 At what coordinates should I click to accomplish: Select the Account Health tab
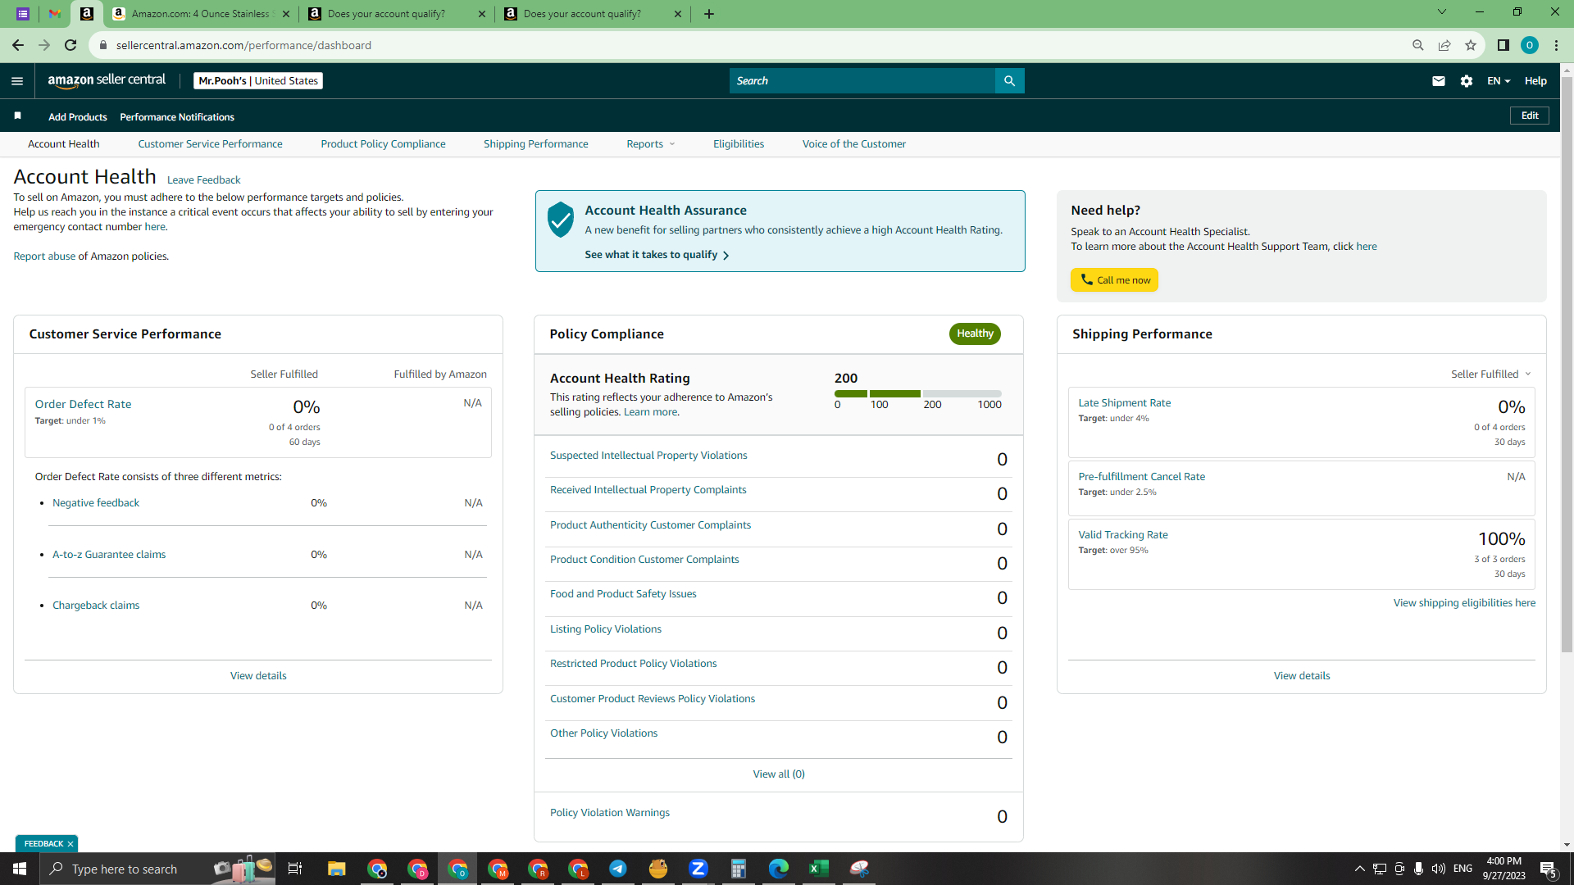pos(64,143)
